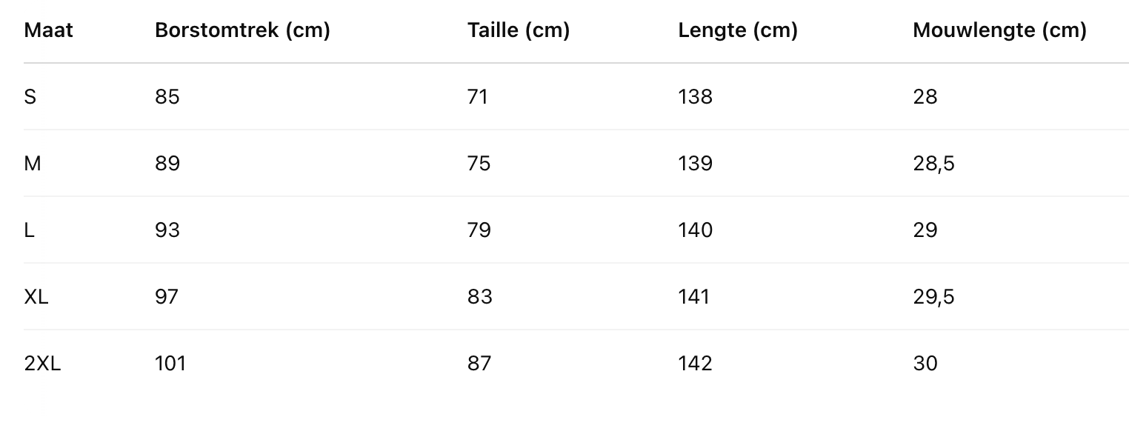Click the Taille value 75
This screenshot has width=1129, height=434.
click(479, 164)
